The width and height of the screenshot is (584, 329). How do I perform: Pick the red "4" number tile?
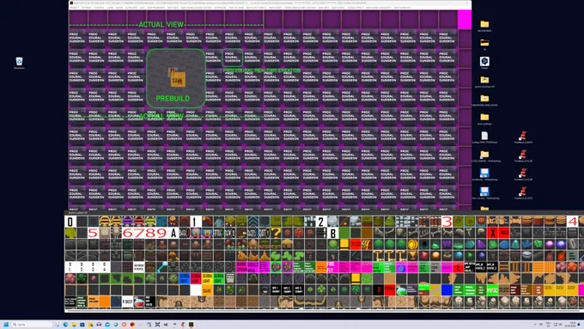(573, 222)
